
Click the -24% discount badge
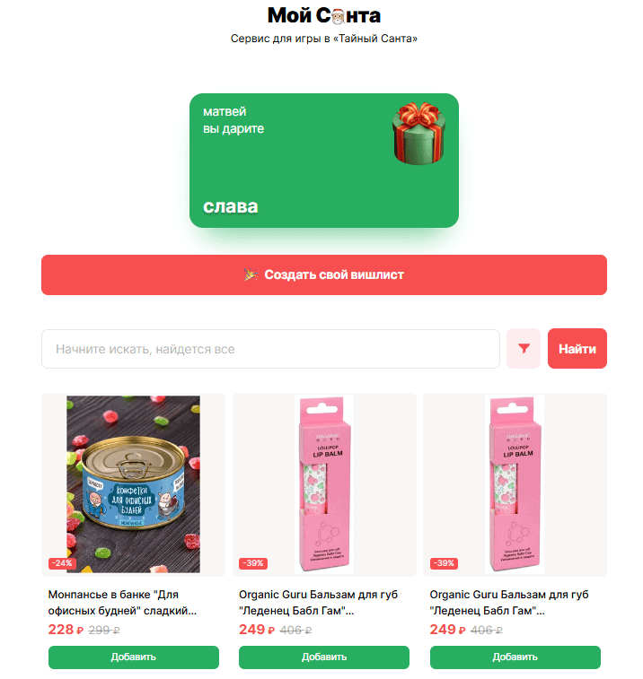click(63, 563)
